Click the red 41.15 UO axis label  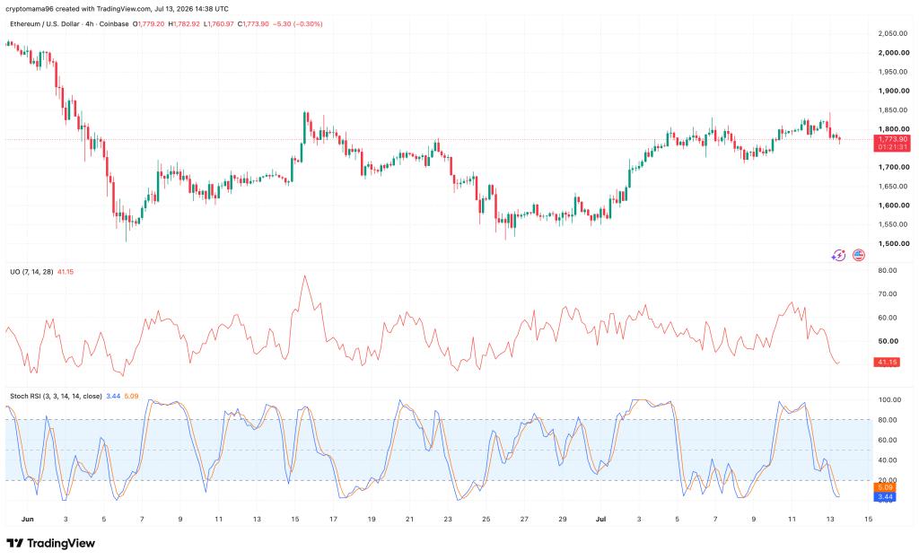[887, 363]
